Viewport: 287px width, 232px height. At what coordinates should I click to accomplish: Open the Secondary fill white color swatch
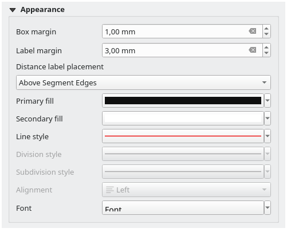[183, 119]
